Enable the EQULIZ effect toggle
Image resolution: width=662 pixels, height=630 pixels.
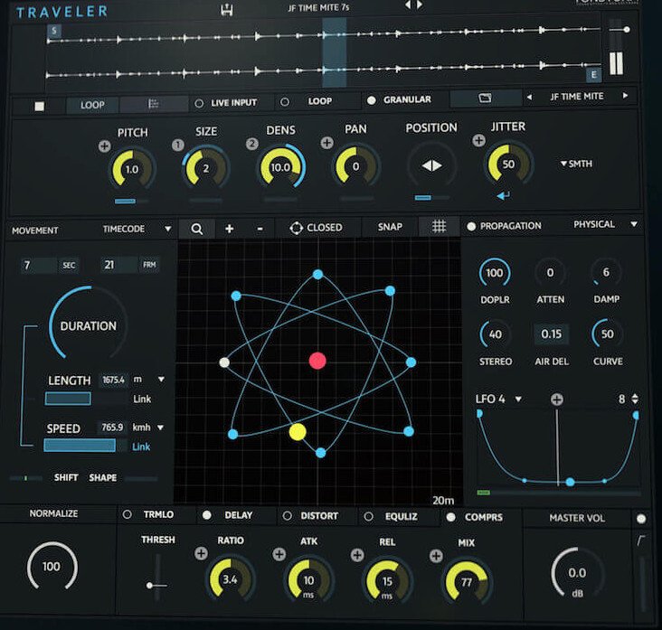tap(369, 516)
